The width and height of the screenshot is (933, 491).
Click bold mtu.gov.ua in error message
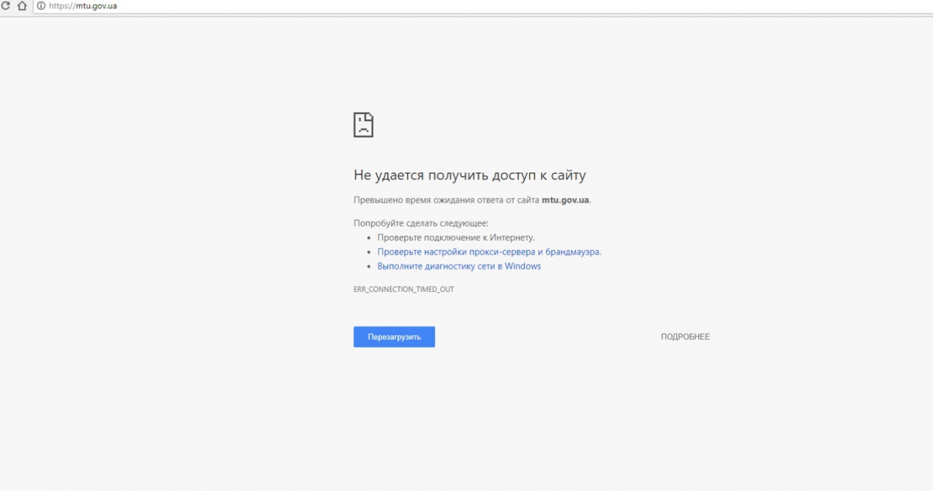click(x=565, y=200)
